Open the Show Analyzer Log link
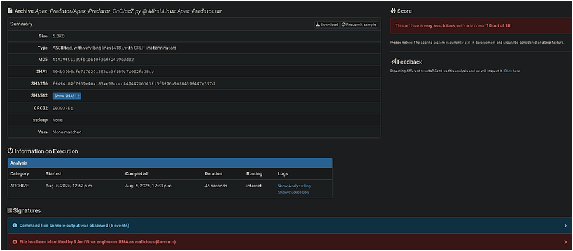The width and height of the screenshot is (573, 251). click(x=294, y=186)
